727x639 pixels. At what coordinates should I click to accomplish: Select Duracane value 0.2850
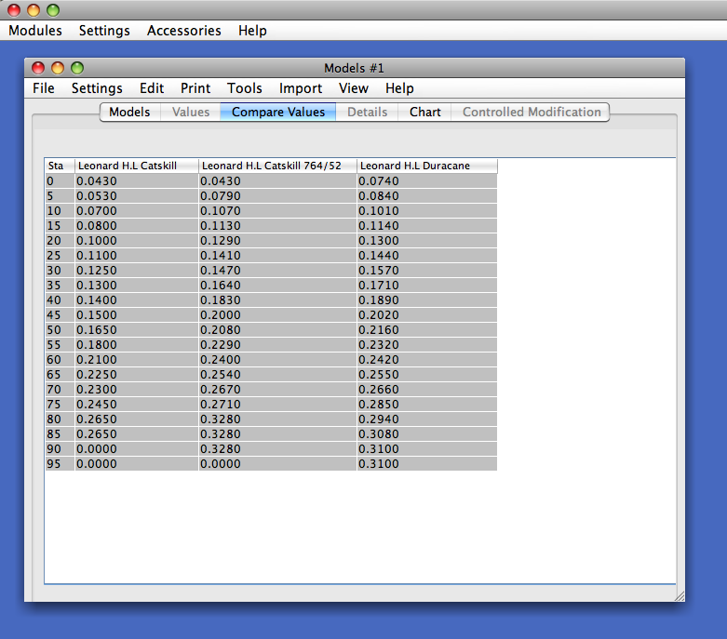tap(427, 404)
